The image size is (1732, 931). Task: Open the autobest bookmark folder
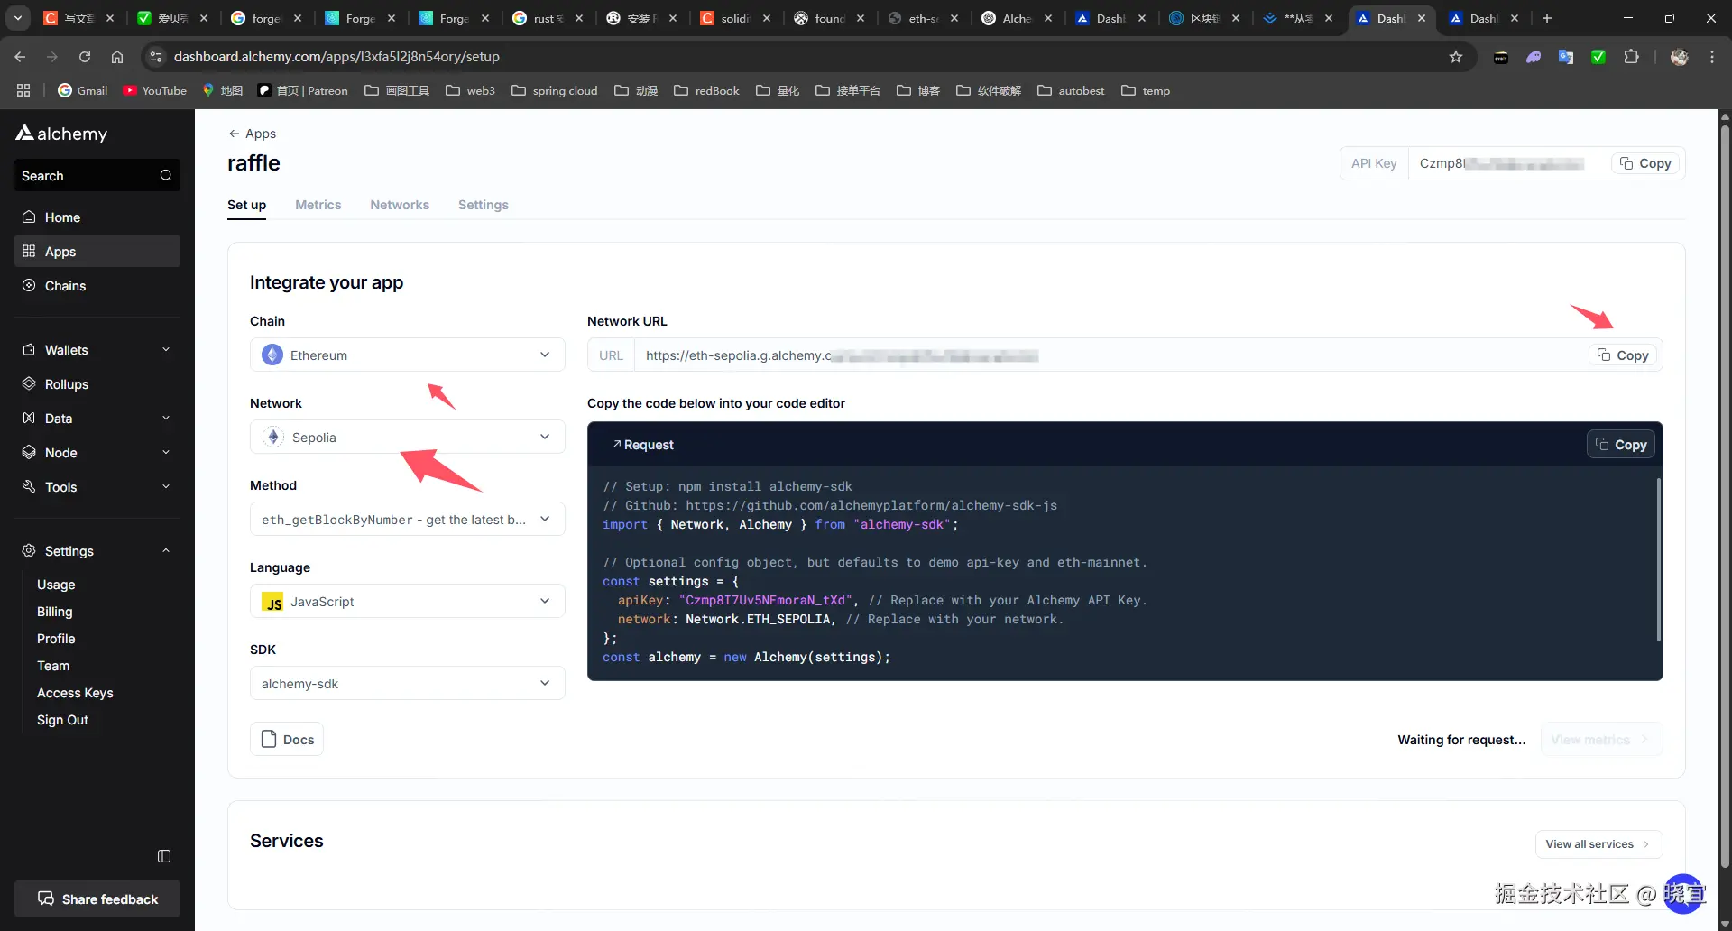click(x=1071, y=90)
